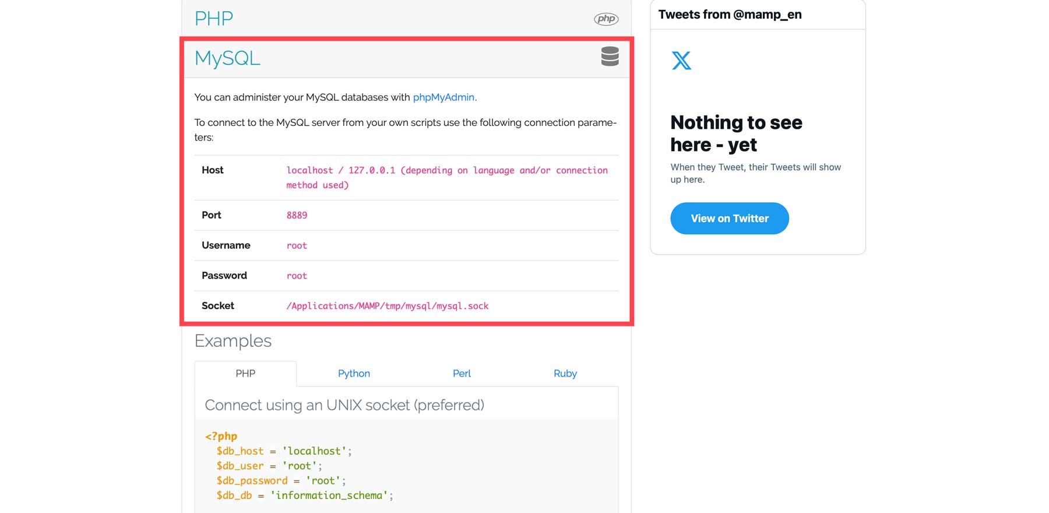Expand the PHP section header

pyautogui.click(x=214, y=19)
